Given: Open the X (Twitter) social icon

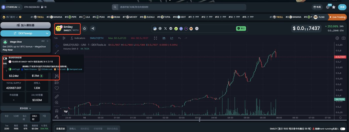Looking at the screenshot, I should click(165, 28).
